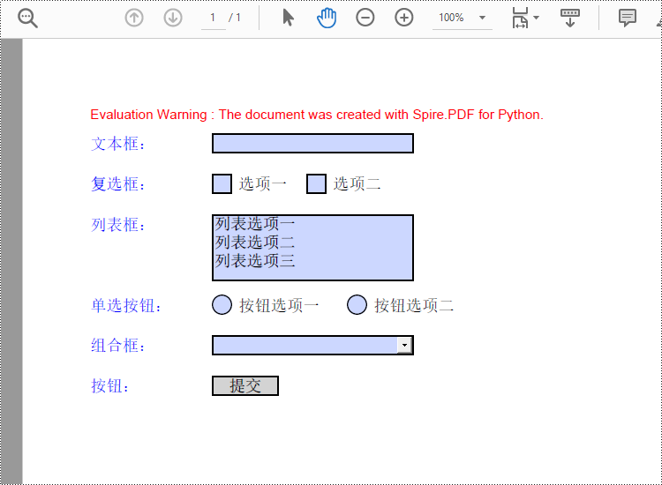Click the scrolling mode keyboard-arrow icon
The width and height of the screenshot is (662, 485).
coord(570,19)
